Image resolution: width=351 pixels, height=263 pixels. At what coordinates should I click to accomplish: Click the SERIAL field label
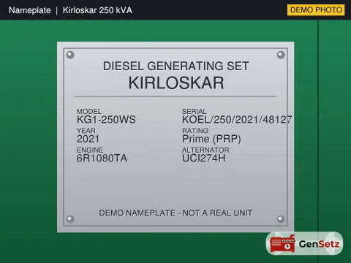195,112
